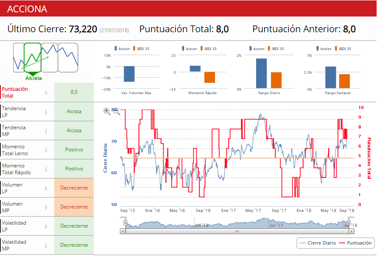The width and height of the screenshot is (377, 256).
Task: Click the Momento Rápido chart label
Action: [202, 93]
